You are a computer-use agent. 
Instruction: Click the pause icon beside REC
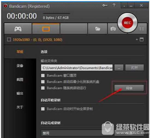click(141, 29)
